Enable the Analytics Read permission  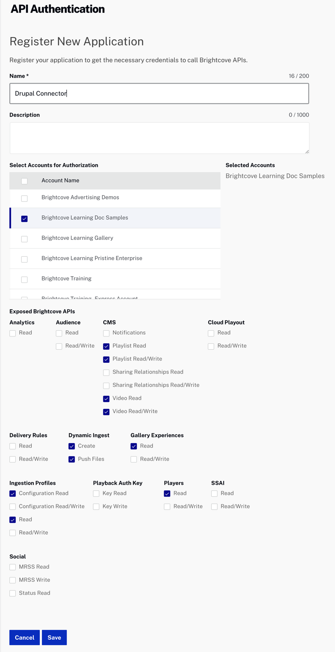(x=12, y=333)
